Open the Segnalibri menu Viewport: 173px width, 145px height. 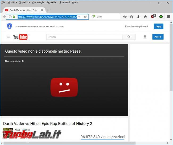(52, 2)
